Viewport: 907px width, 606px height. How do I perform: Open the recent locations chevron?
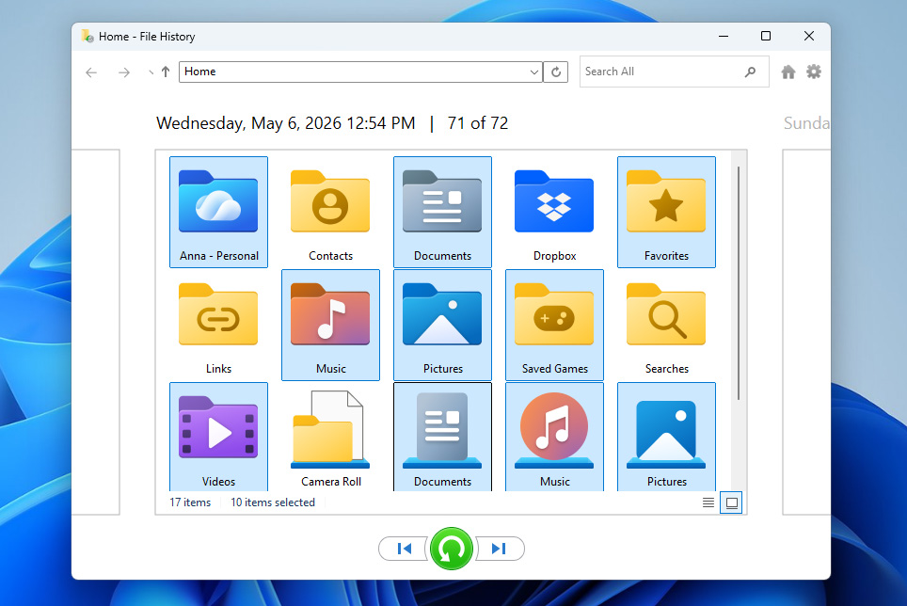pos(151,72)
